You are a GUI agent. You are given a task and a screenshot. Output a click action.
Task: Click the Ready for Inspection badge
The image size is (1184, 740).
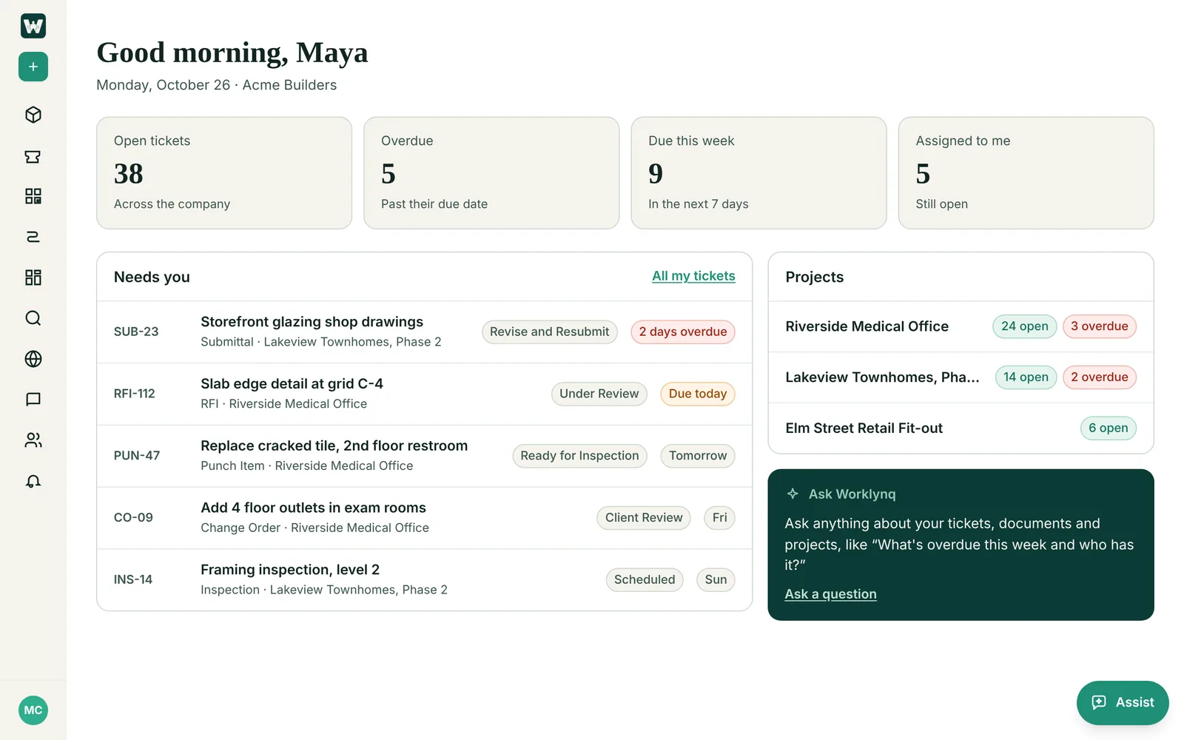coord(579,456)
